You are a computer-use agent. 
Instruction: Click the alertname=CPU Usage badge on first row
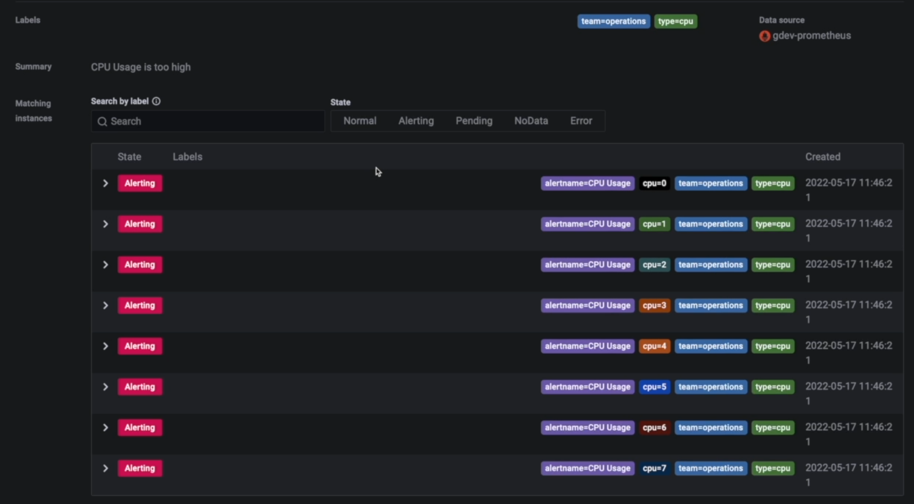coord(587,183)
